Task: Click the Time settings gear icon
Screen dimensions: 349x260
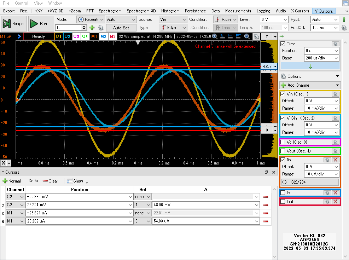Action: [x=335, y=44]
